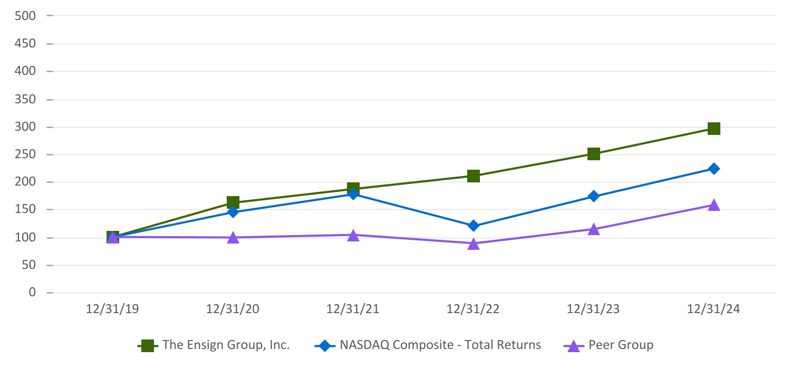Click the 250 y-axis value label
Screen dimensions: 791x369
point(25,154)
